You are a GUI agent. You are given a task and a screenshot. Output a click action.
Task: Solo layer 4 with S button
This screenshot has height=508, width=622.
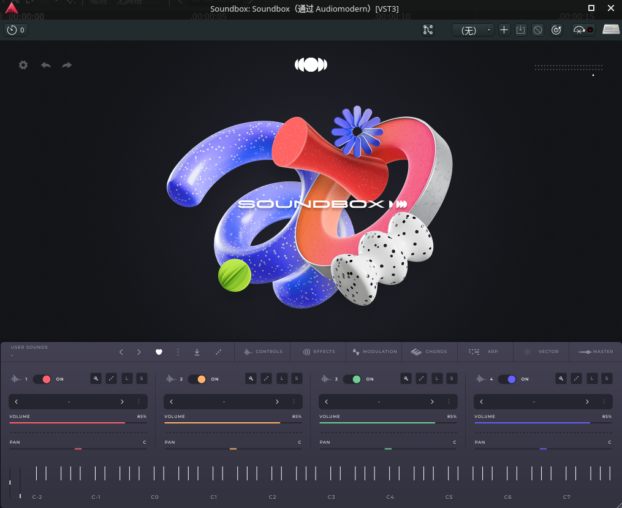click(x=607, y=379)
